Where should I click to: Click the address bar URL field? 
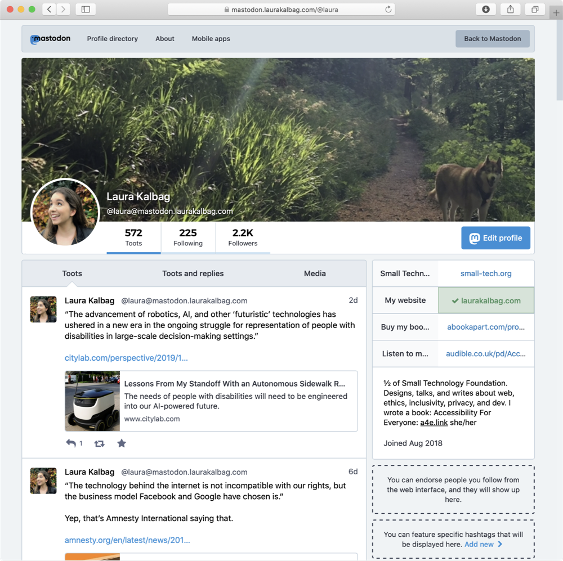tap(281, 10)
